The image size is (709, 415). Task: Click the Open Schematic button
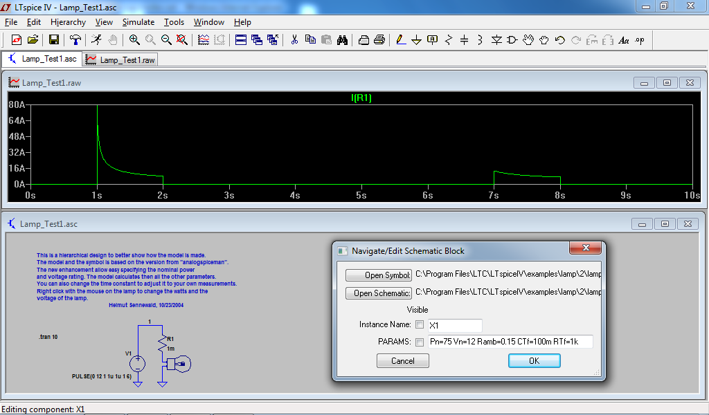[x=379, y=293]
